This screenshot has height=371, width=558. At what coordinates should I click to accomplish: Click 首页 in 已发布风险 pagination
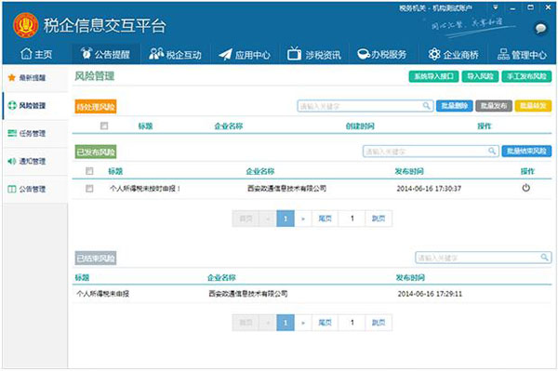click(x=246, y=219)
